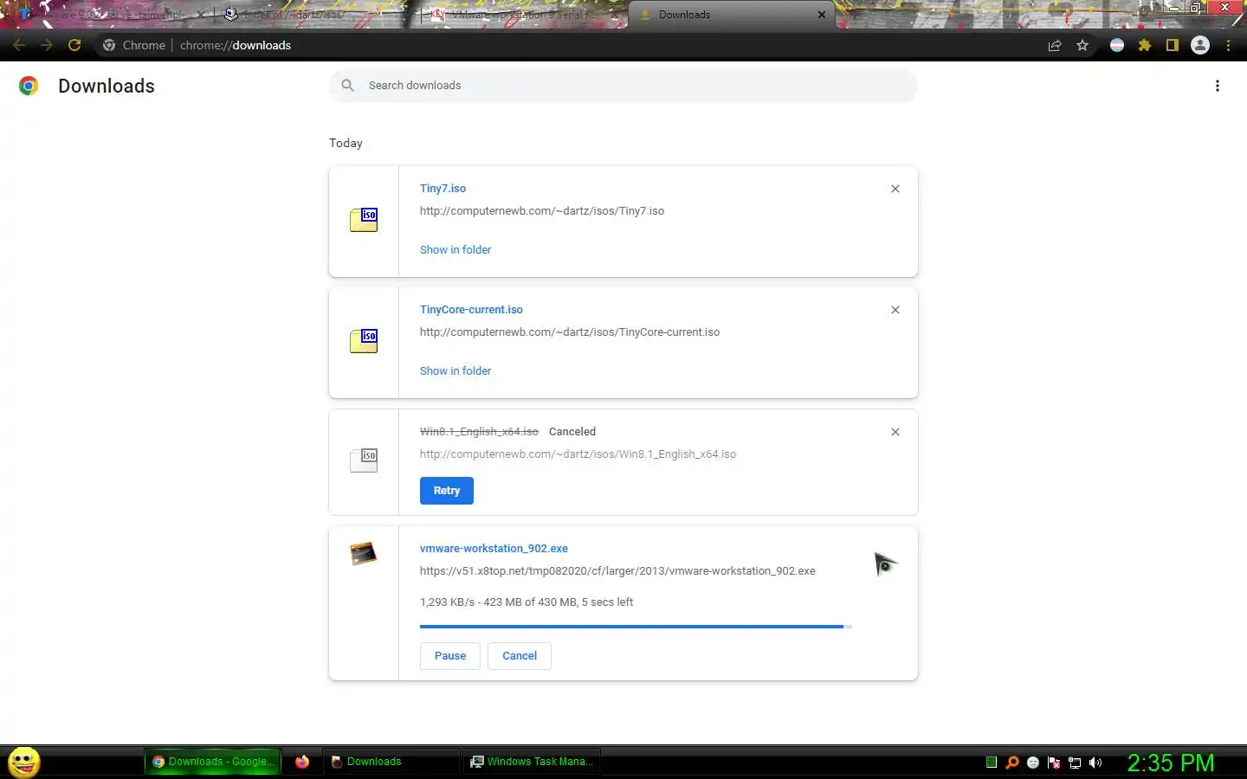Click the round white tray icon

coord(1033,763)
